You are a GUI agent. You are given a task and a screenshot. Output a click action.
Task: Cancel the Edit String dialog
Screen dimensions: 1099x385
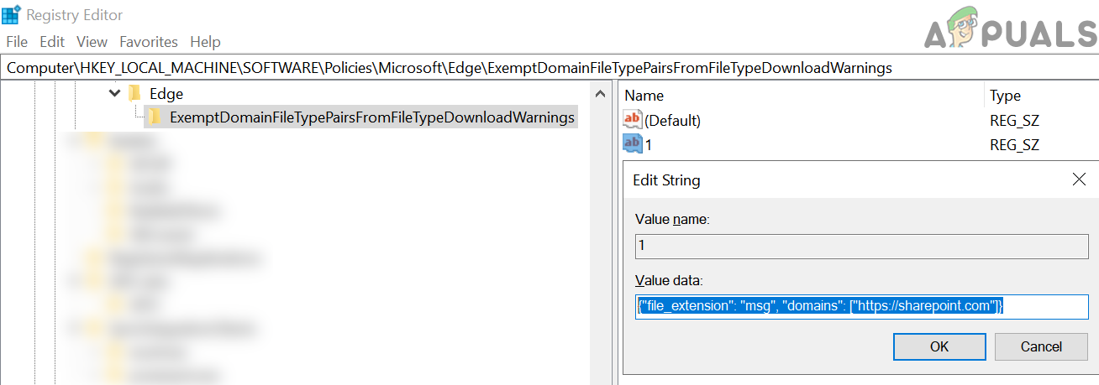[x=1041, y=346]
